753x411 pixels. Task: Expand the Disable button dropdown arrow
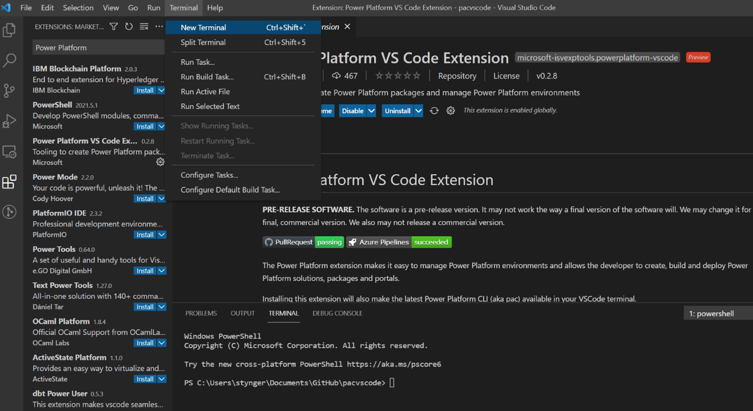372,111
